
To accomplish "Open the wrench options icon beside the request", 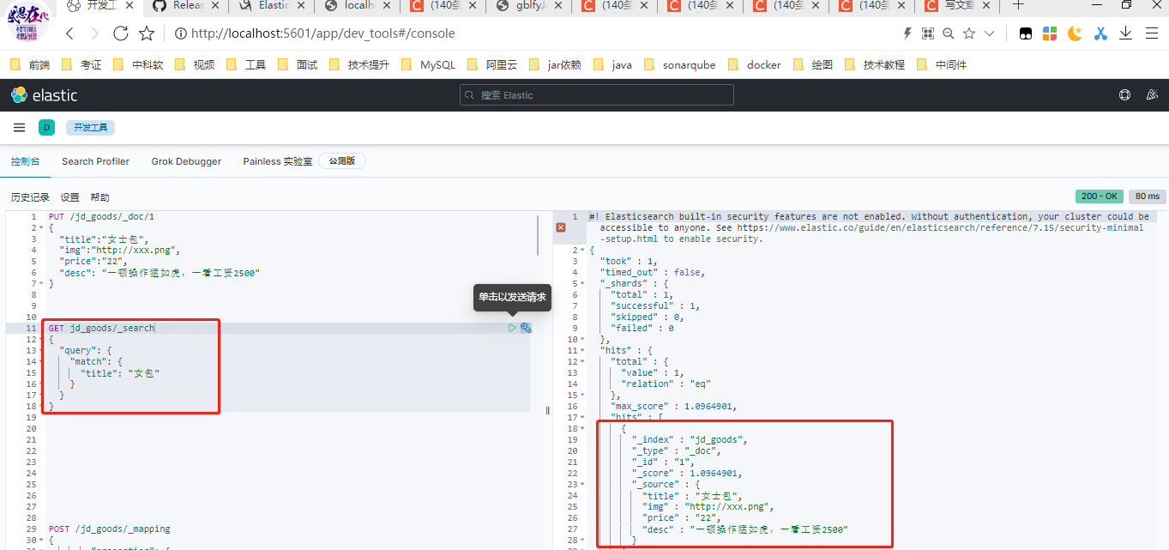I will (526, 328).
